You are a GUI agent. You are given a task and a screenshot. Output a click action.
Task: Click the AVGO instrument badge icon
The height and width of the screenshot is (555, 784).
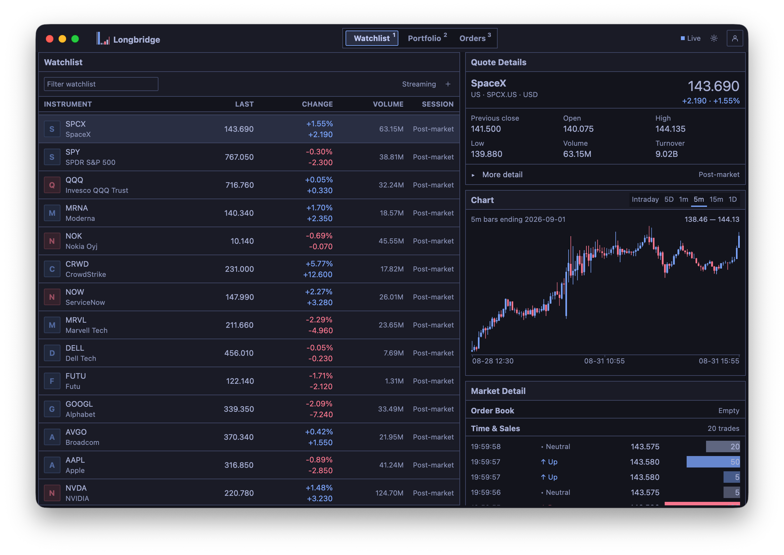point(52,437)
